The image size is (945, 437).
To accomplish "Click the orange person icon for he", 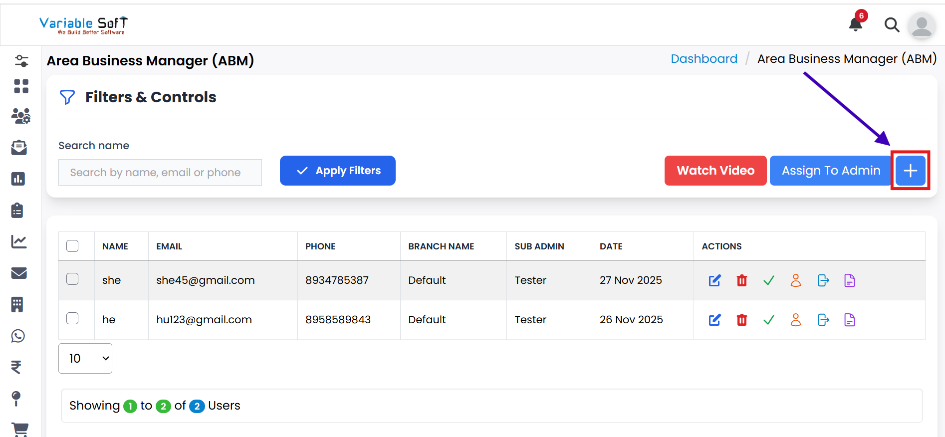I will coord(796,320).
